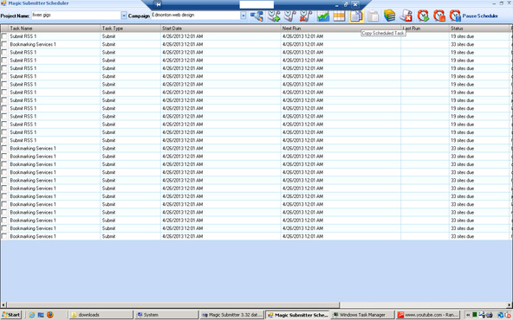The height and width of the screenshot is (320, 513).
Task: Open the Campaign dropdown arrow
Action: tap(244, 16)
